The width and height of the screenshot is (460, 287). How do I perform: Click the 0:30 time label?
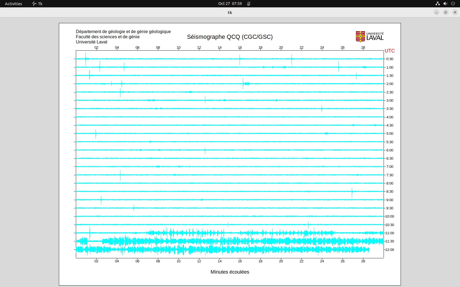390,59
